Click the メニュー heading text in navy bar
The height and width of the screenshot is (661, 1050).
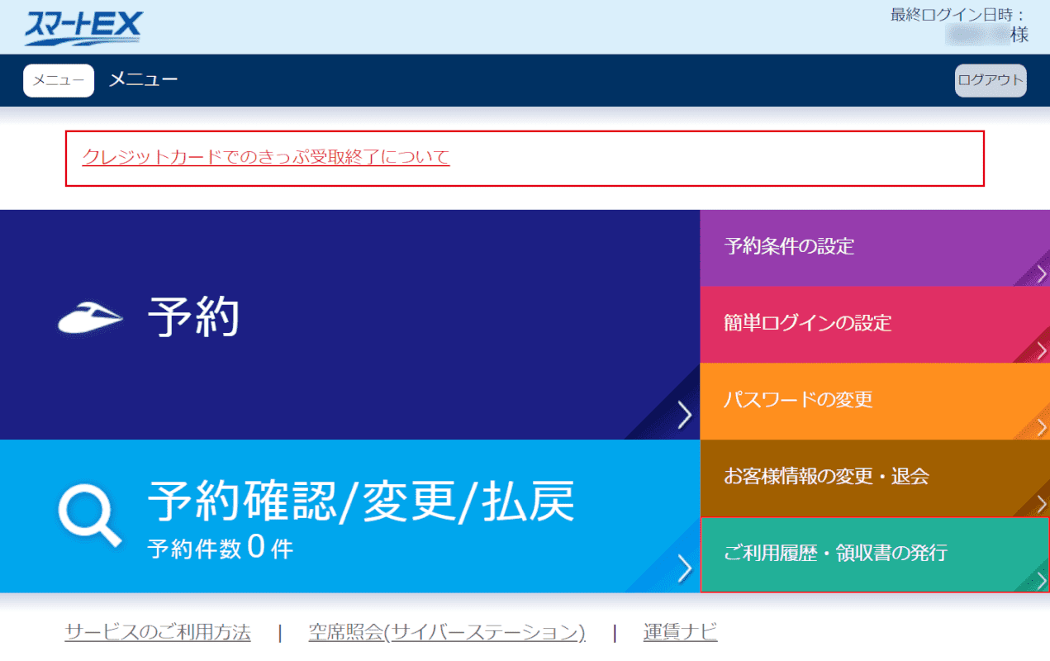(143, 79)
